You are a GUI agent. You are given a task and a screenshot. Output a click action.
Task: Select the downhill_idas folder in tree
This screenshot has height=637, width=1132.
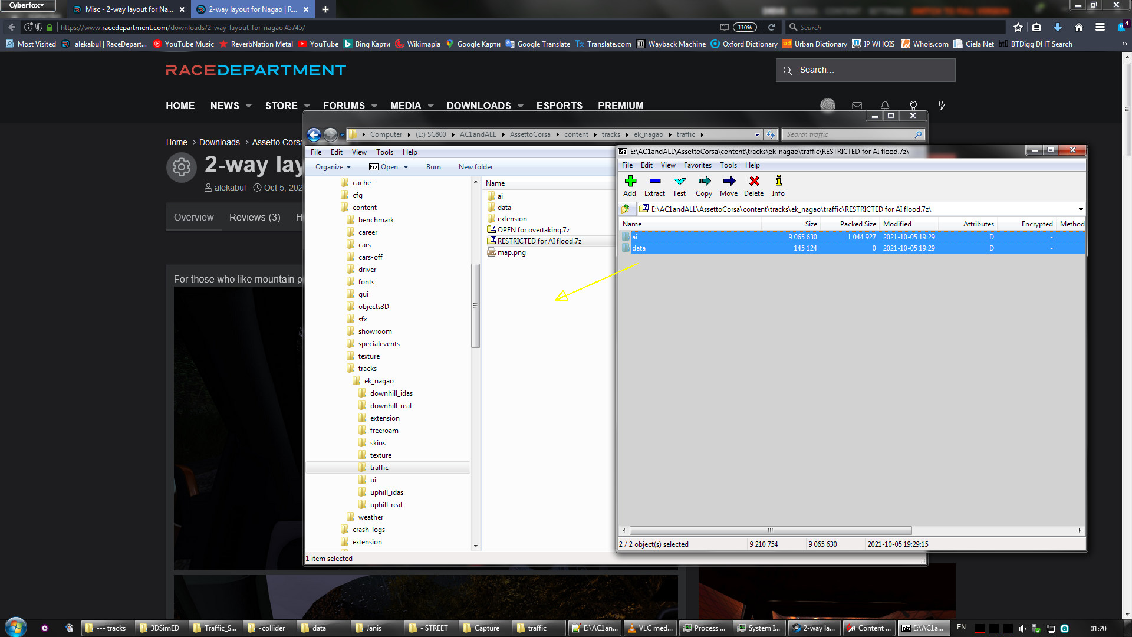click(391, 393)
